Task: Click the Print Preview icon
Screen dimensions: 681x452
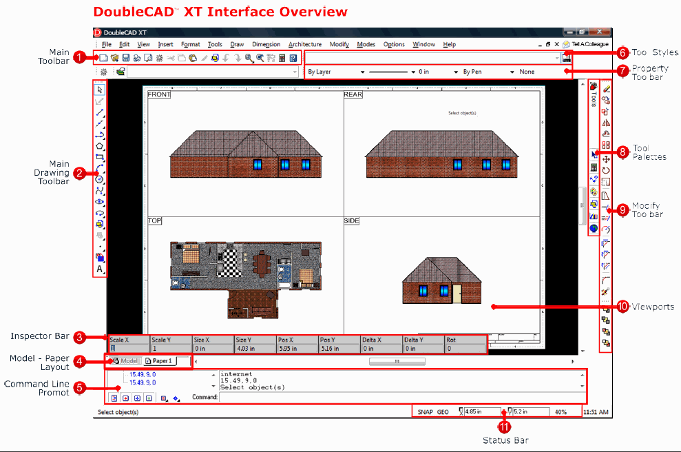Action: click(x=148, y=58)
